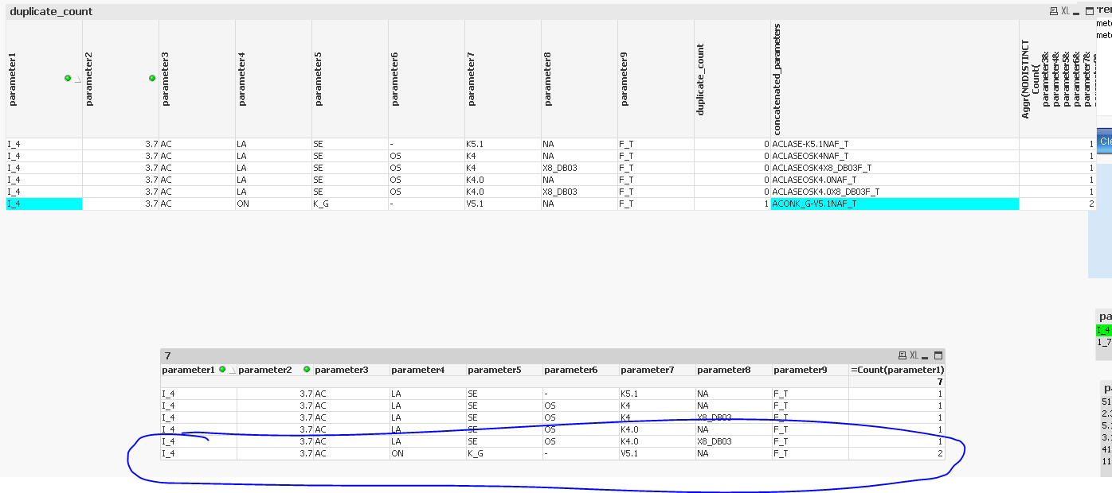Click parameter6 header in table 7
This screenshot has height=493, width=1112.
pos(581,370)
